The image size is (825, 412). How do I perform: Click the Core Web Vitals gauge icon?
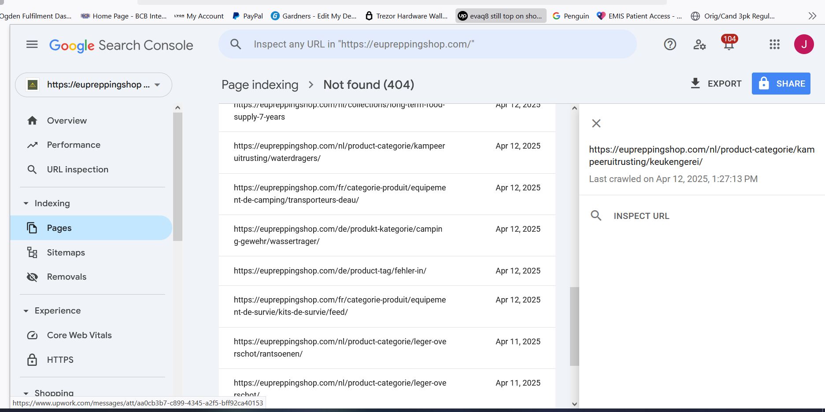click(32, 335)
